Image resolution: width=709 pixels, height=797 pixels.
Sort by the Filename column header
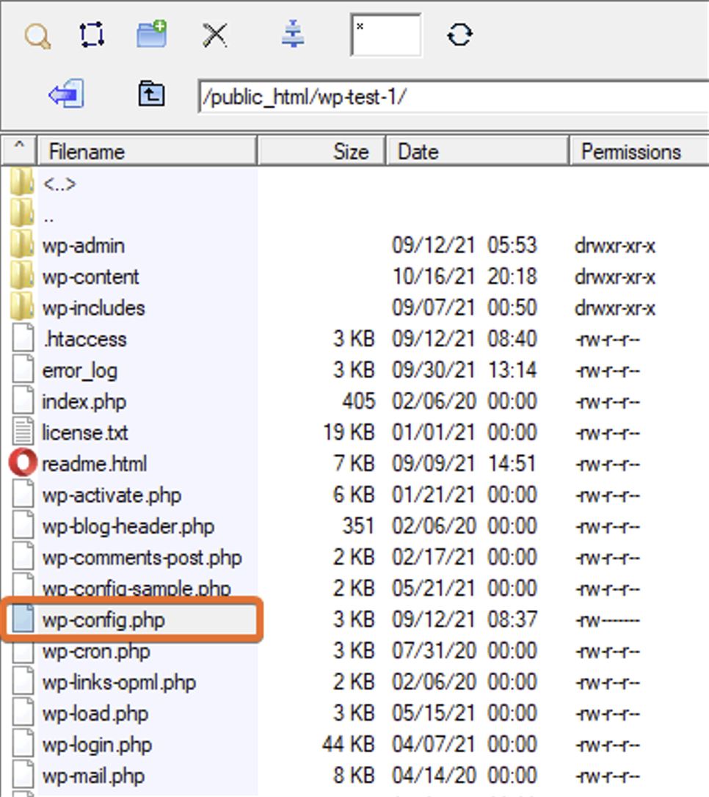pyautogui.click(x=147, y=151)
